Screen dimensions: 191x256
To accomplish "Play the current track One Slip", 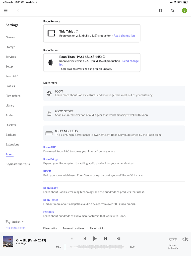I will point(95,238).
